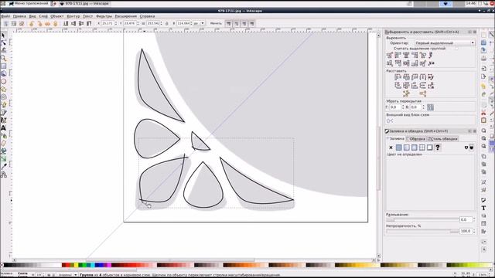Rotate selection 90° counter-clockwise in toolbar
Image resolution: width=495 pixels, height=278 pixels.
[x=32, y=24]
